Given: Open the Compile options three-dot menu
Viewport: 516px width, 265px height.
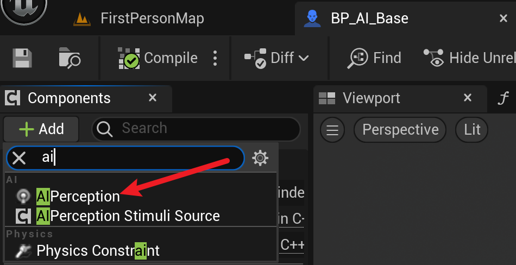Looking at the screenshot, I should coord(216,58).
